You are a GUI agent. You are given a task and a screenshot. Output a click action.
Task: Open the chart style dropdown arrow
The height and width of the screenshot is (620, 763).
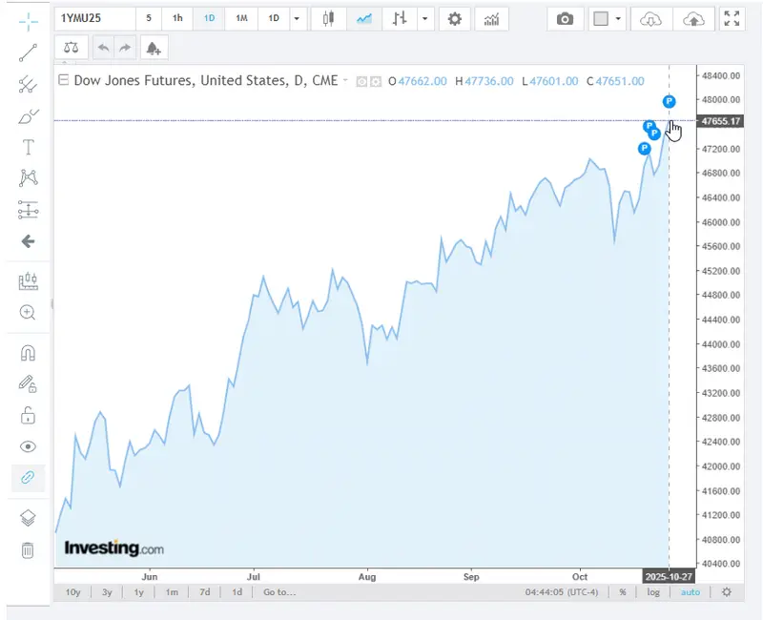pyautogui.click(x=423, y=18)
